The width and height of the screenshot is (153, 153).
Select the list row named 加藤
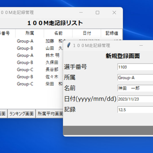(x=31, y=41)
